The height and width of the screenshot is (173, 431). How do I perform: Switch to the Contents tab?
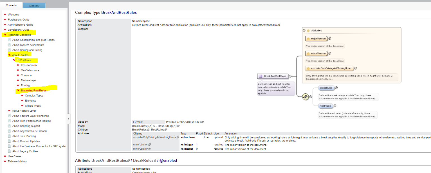coord(11,5)
